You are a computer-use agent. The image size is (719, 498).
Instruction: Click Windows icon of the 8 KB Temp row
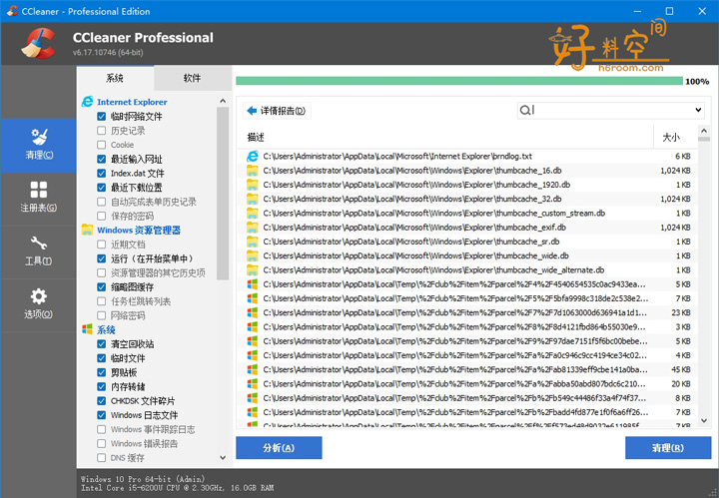pos(253,397)
